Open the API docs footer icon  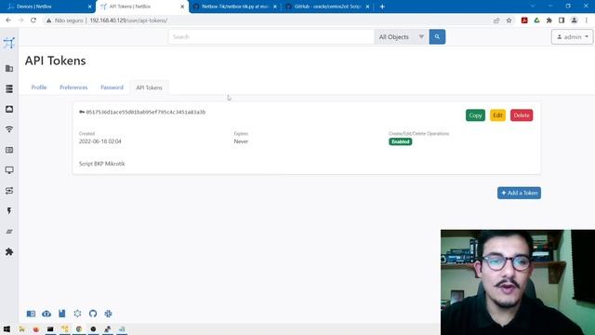(62, 314)
